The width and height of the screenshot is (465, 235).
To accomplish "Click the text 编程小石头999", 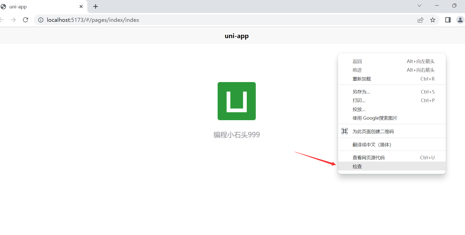I will [237, 135].
